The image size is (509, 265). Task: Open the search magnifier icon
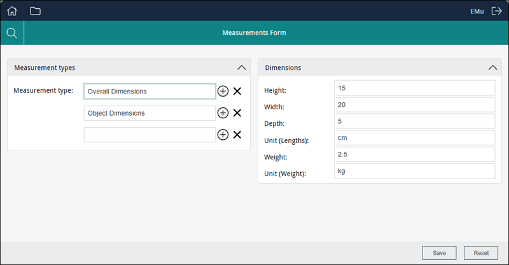click(x=11, y=33)
